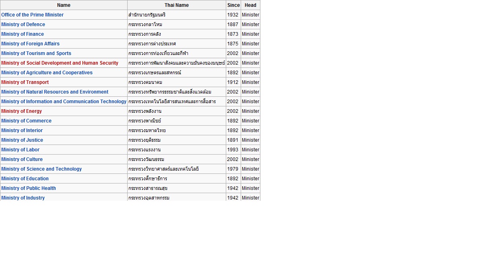Click the Head column header

pos(250,5)
